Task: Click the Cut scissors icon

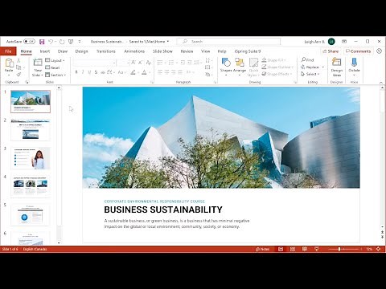Action: [x=18, y=60]
